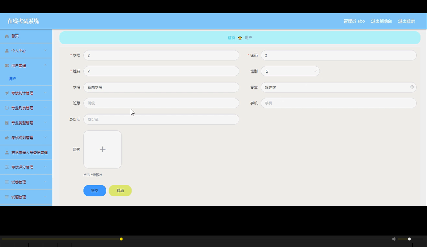Click the 点击上传照片 hint text

click(93, 175)
